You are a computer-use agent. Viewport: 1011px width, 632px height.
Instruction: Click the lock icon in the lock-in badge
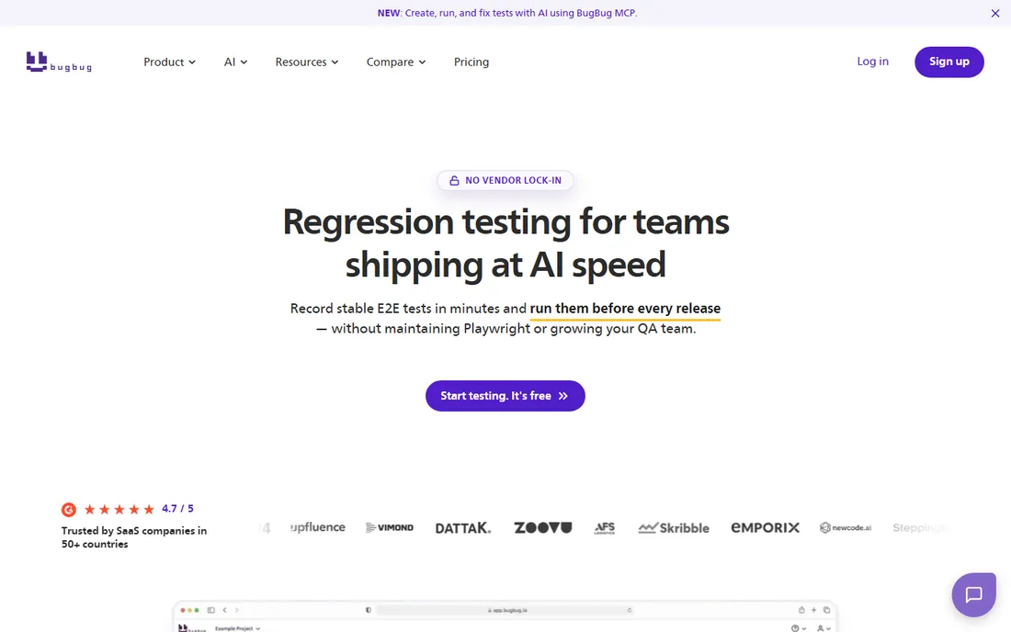454,180
